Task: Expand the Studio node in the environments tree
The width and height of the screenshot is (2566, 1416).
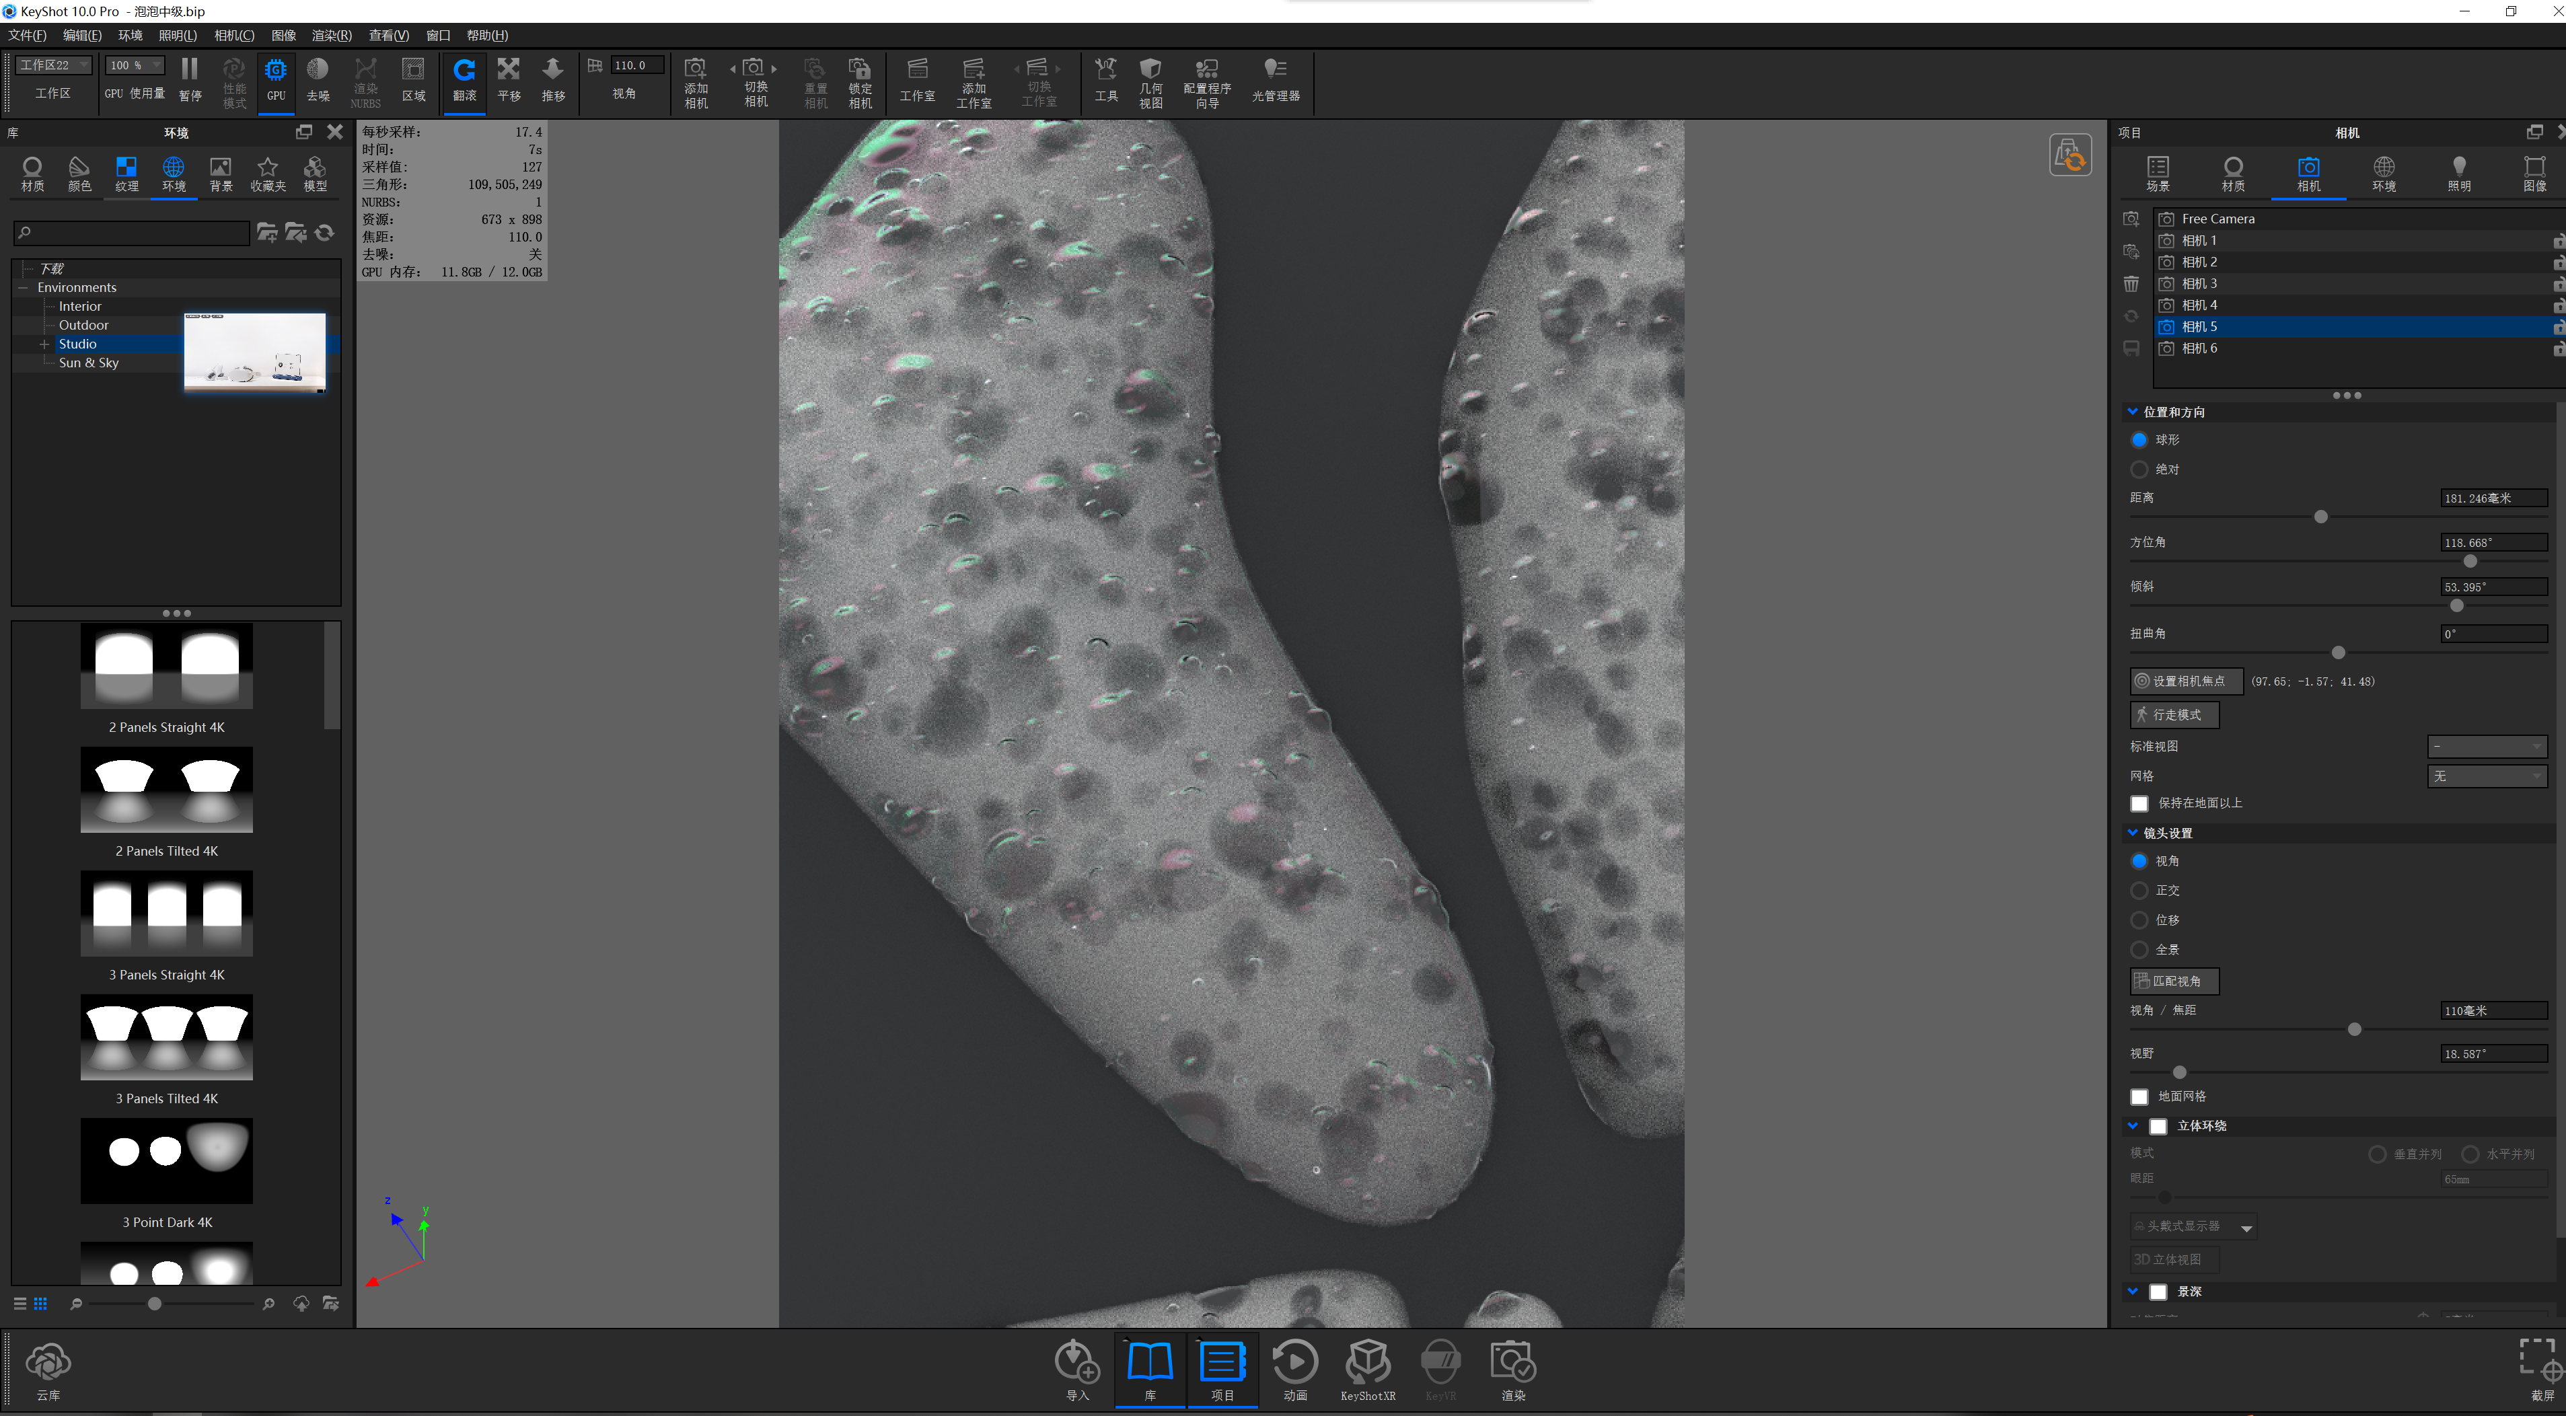Action: [x=45, y=344]
